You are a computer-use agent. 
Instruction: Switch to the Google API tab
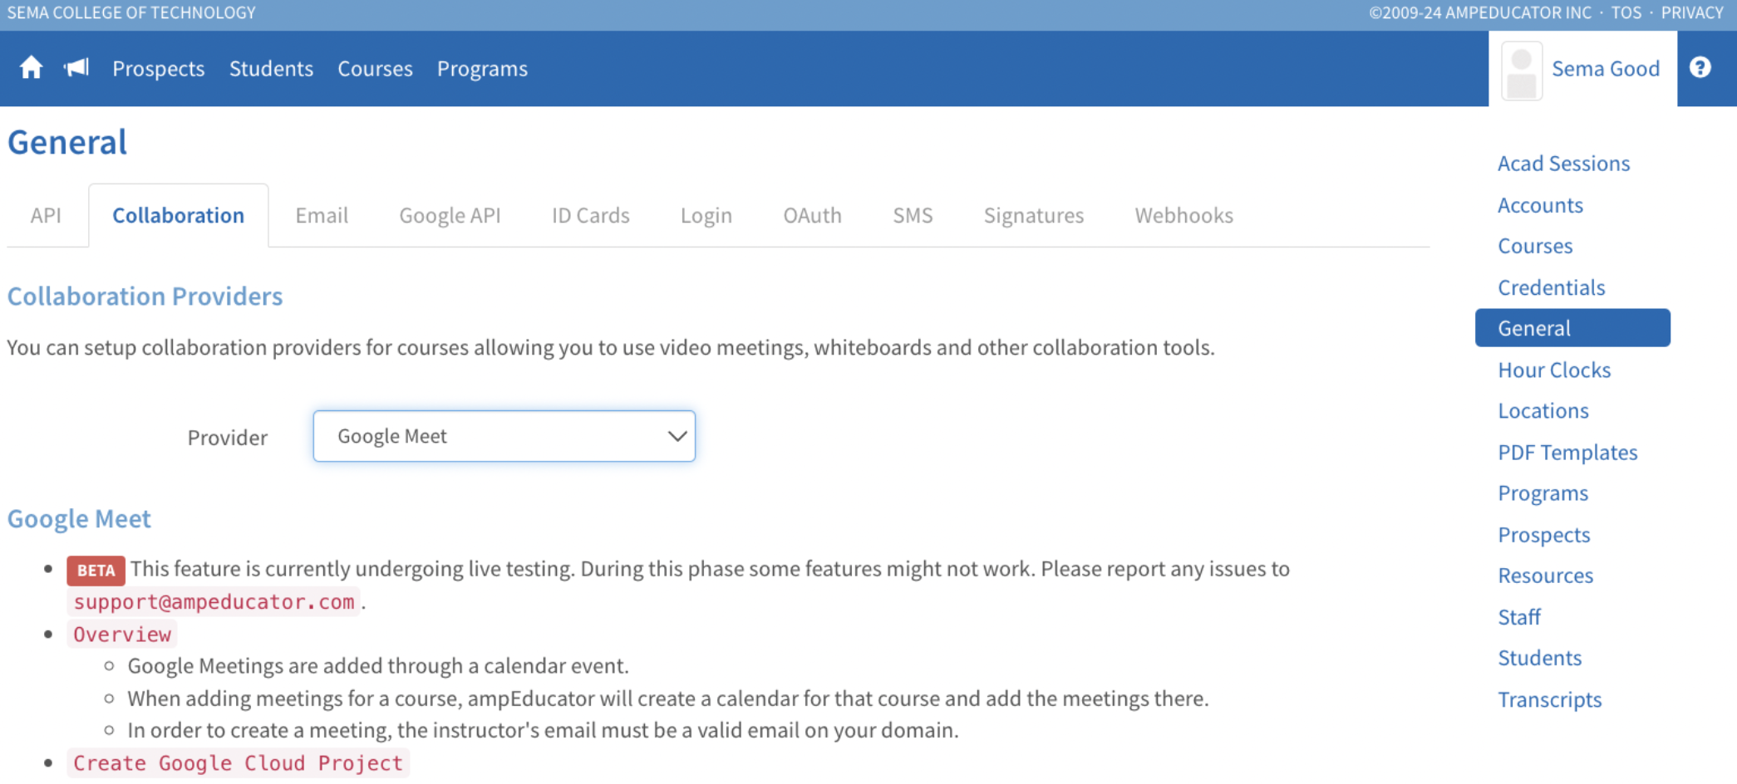[x=450, y=216]
